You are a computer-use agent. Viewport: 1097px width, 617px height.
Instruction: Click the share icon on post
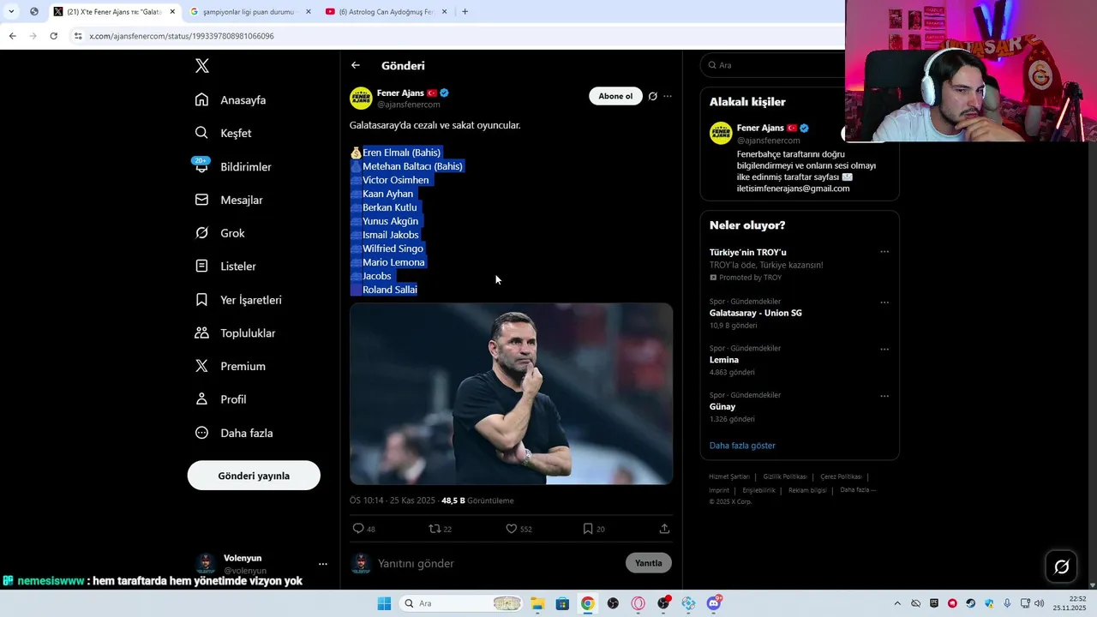(x=664, y=529)
